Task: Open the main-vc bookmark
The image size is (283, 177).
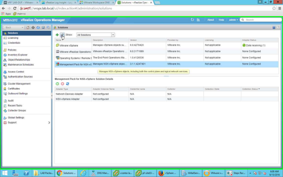Action: (20, 14)
